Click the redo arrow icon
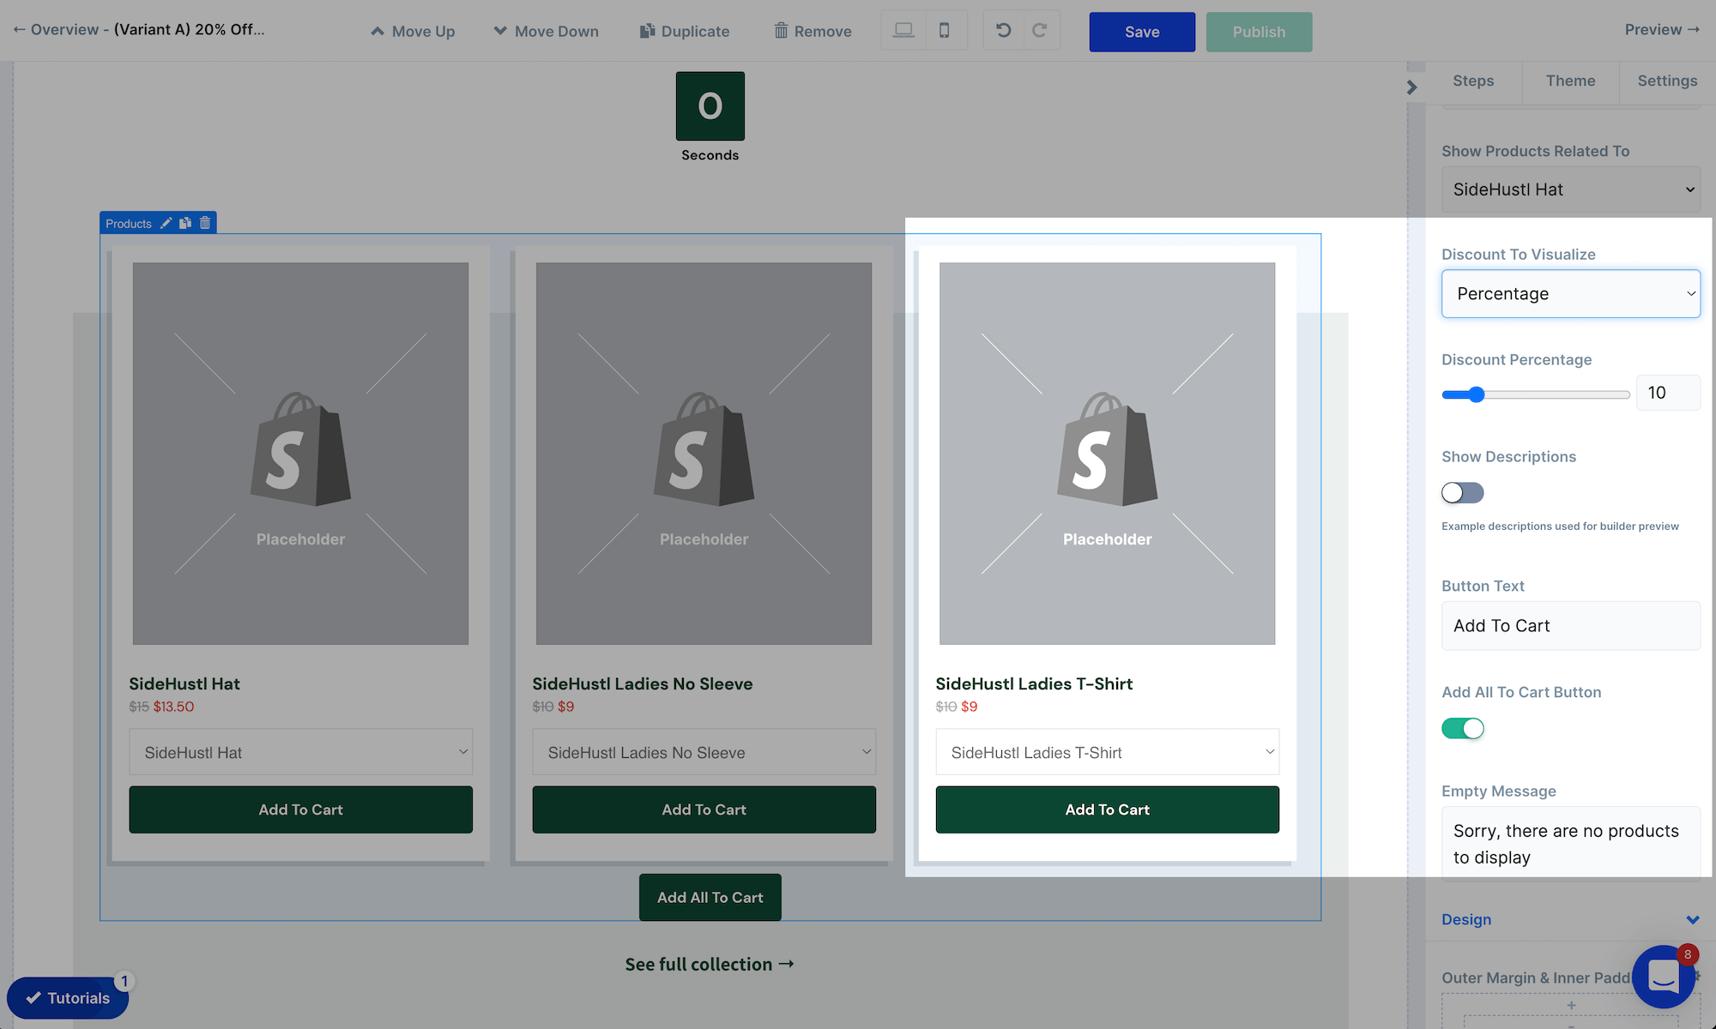Image resolution: width=1716 pixels, height=1029 pixels. [1039, 31]
